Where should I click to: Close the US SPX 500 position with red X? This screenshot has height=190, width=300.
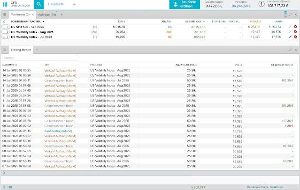click(295, 27)
